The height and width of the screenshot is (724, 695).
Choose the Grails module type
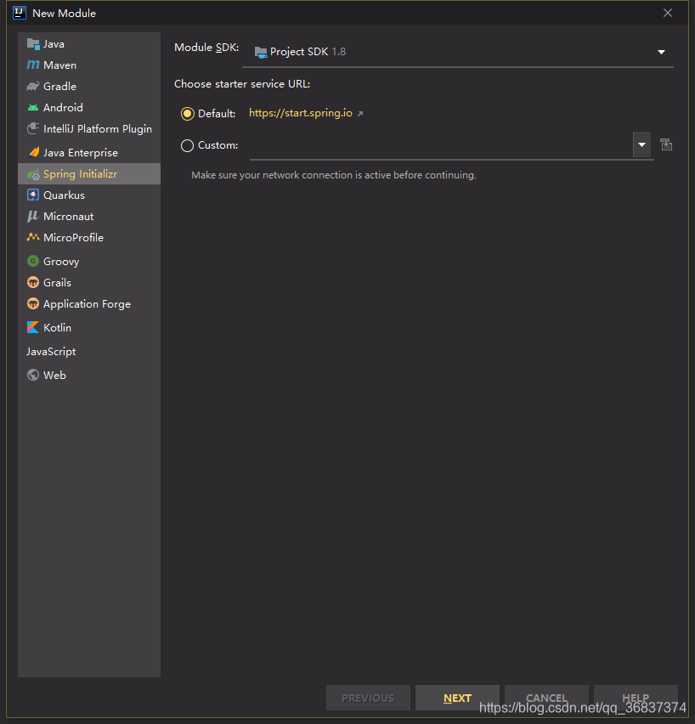pyautogui.click(x=89, y=282)
